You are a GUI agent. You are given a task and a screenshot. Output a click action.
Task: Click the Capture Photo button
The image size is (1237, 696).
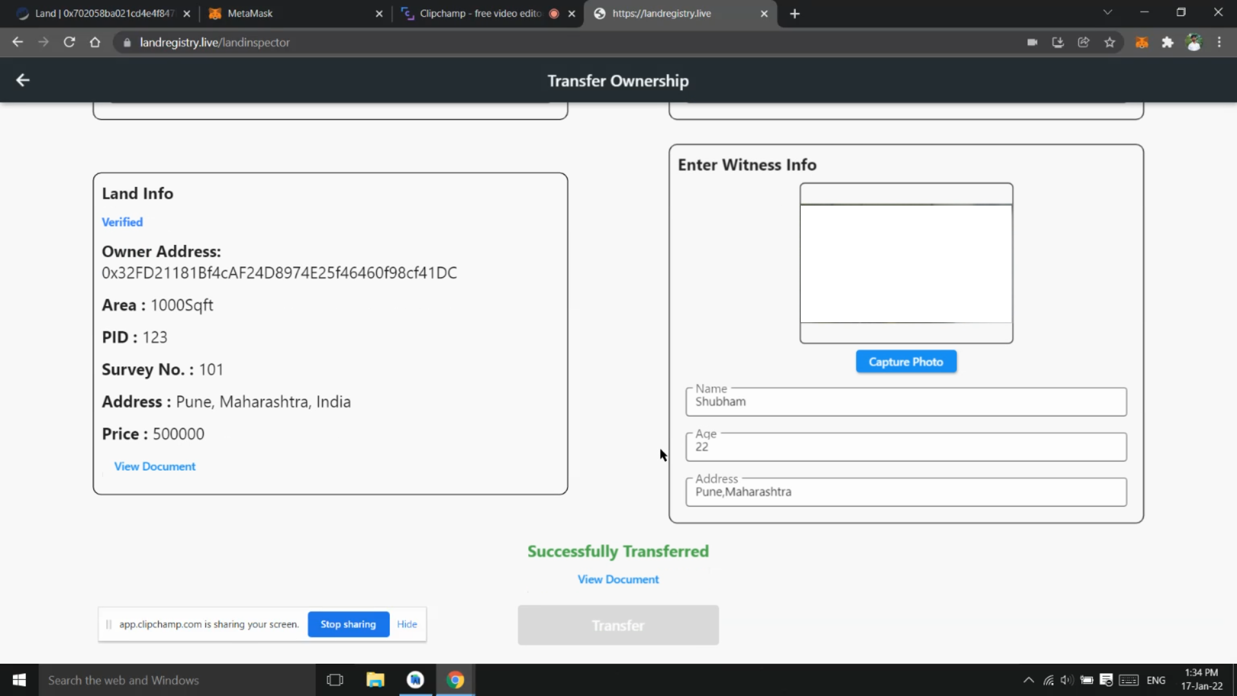tap(905, 362)
